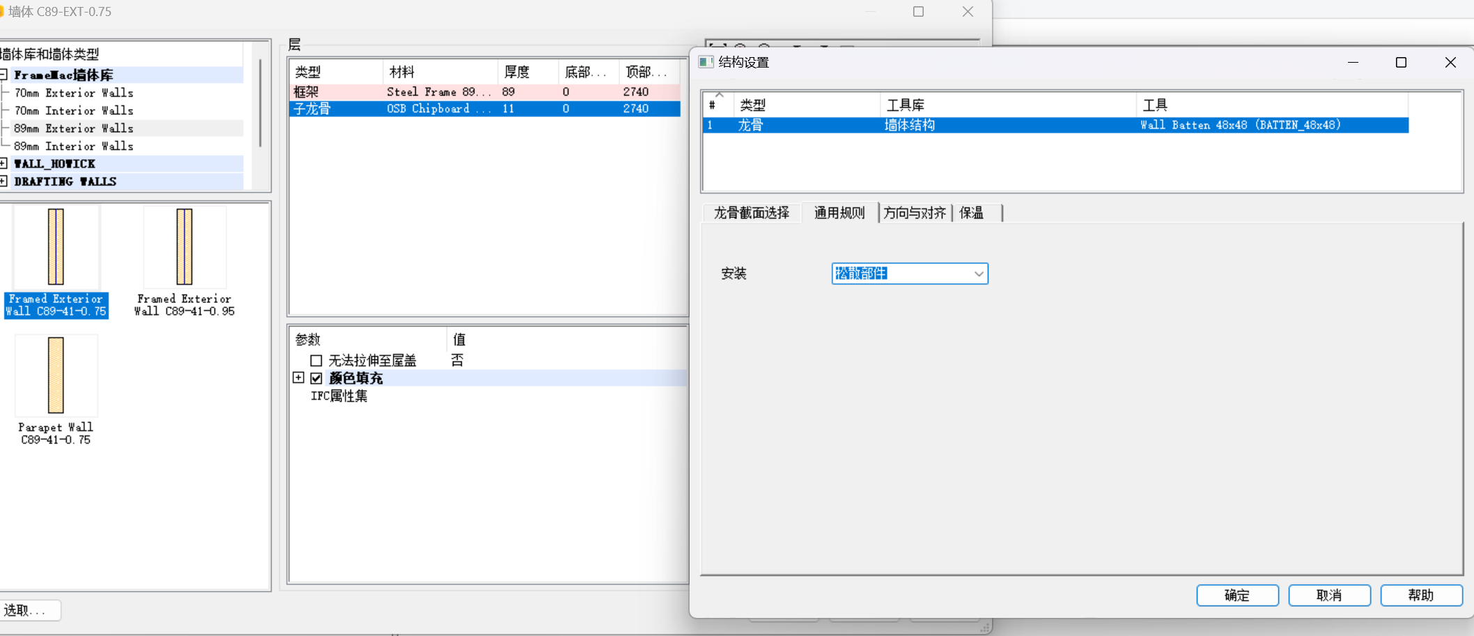The width and height of the screenshot is (1474, 636).
Task: Open the 安装 dropdown list
Action: pyautogui.click(x=979, y=274)
